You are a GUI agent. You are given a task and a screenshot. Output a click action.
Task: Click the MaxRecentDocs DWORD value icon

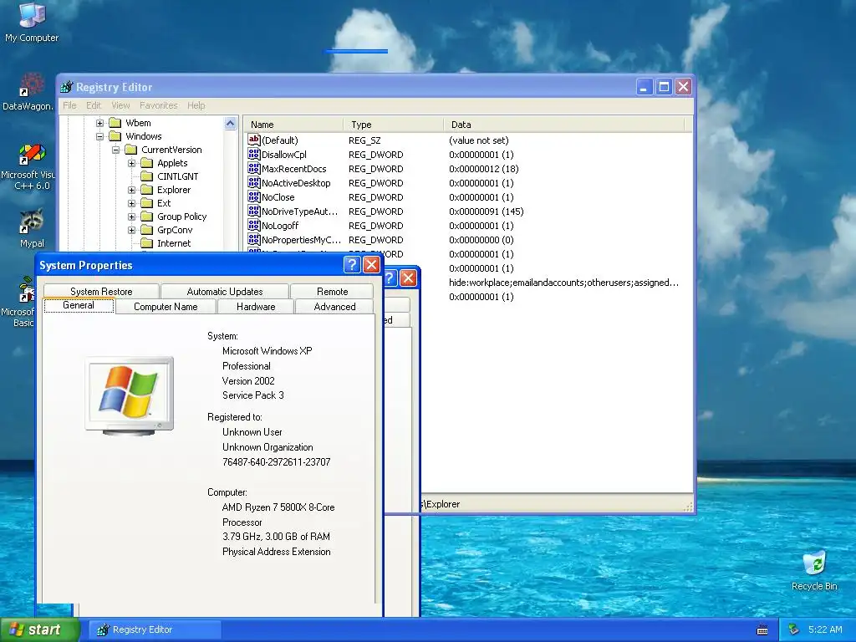click(254, 168)
